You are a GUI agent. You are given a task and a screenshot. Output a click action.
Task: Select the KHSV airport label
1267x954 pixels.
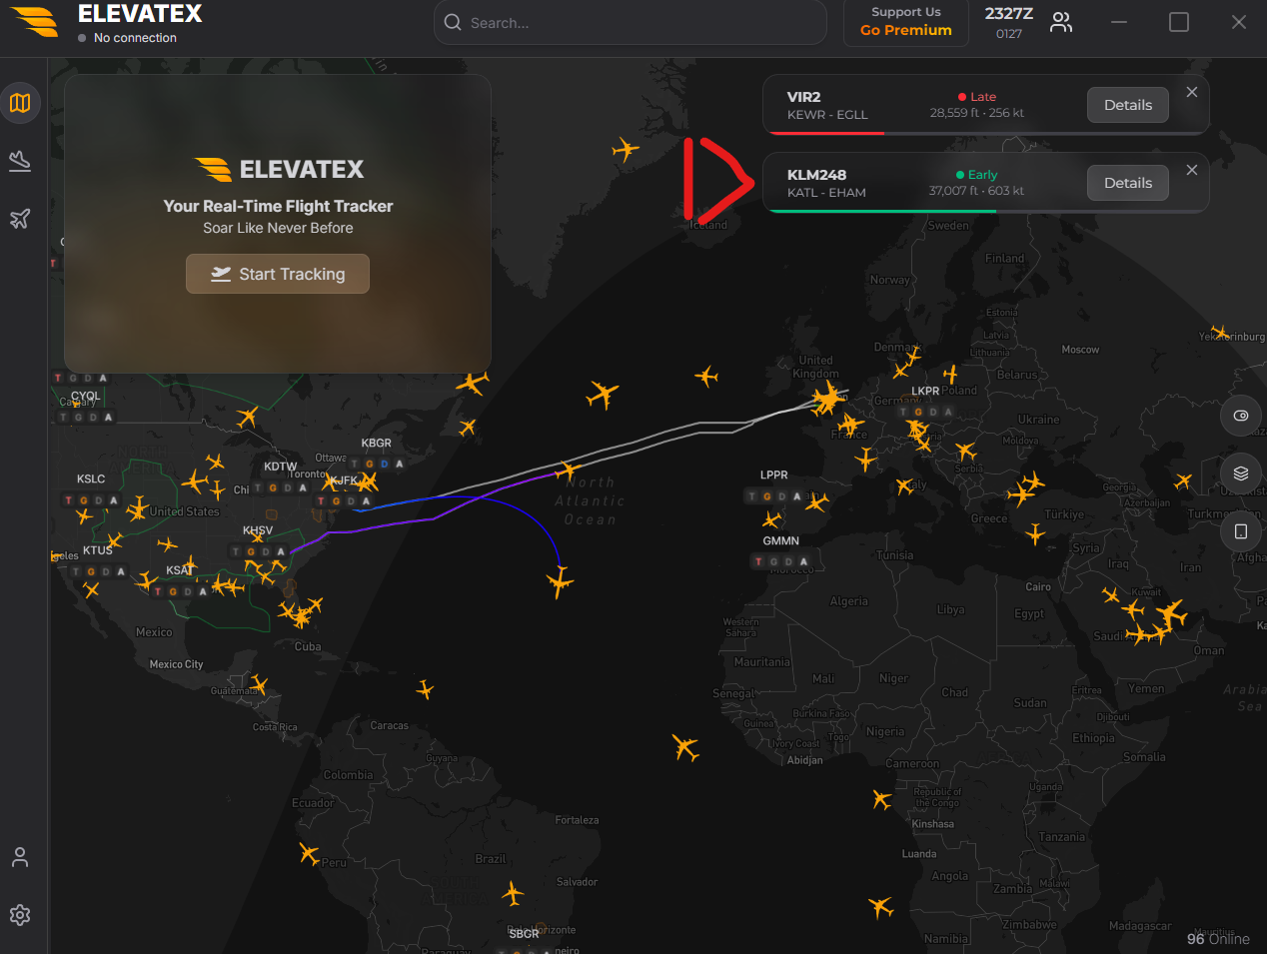pyautogui.click(x=258, y=530)
